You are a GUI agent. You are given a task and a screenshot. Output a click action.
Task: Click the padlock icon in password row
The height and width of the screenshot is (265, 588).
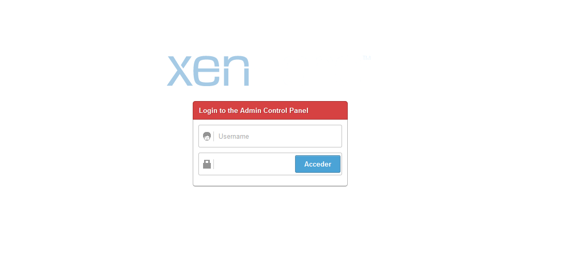(x=207, y=164)
